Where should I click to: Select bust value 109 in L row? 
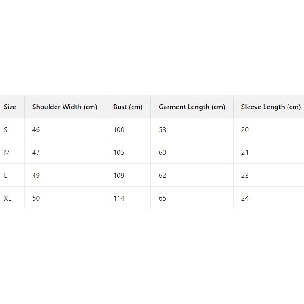coord(119,176)
